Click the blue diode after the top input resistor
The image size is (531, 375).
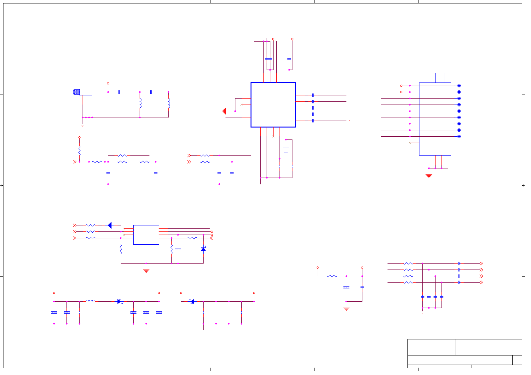[x=109, y=225]
